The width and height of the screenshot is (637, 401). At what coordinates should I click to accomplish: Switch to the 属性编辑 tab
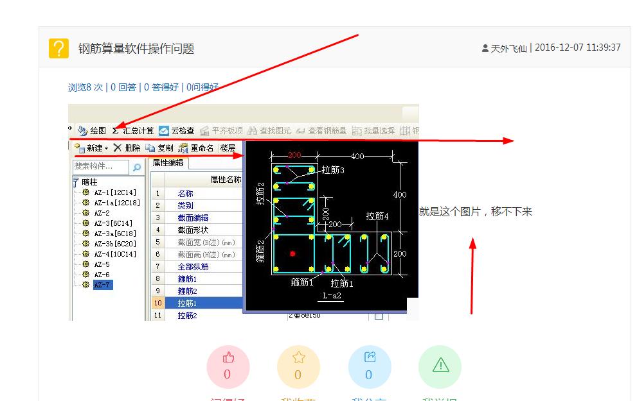[x=168, y=163]
